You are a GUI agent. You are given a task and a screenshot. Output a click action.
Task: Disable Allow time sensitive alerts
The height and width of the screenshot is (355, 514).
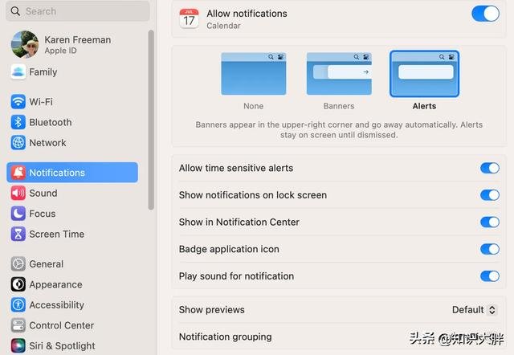tap(489, 168)
